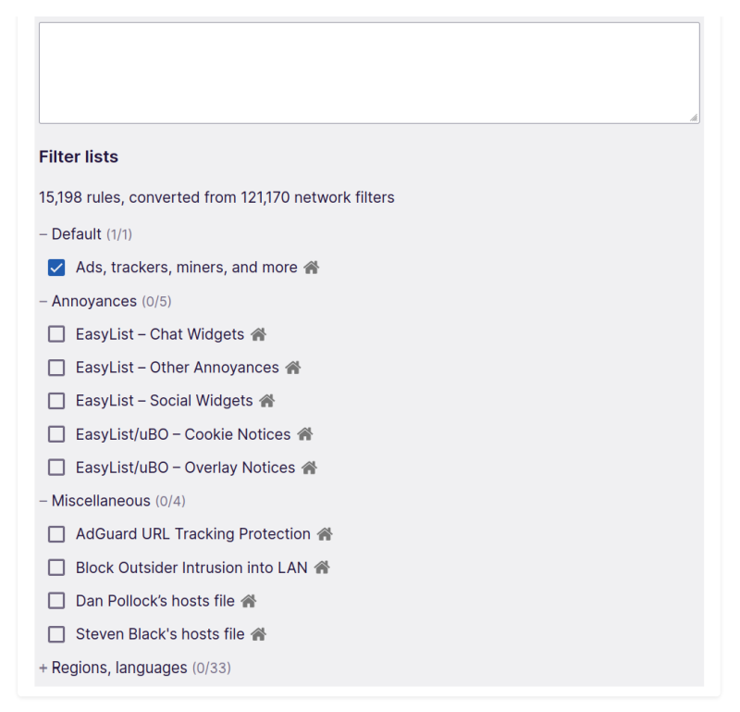Open homepage of Ads, trackers, miners list
This screenshot has width=740, height=712.
click(312, 267)
